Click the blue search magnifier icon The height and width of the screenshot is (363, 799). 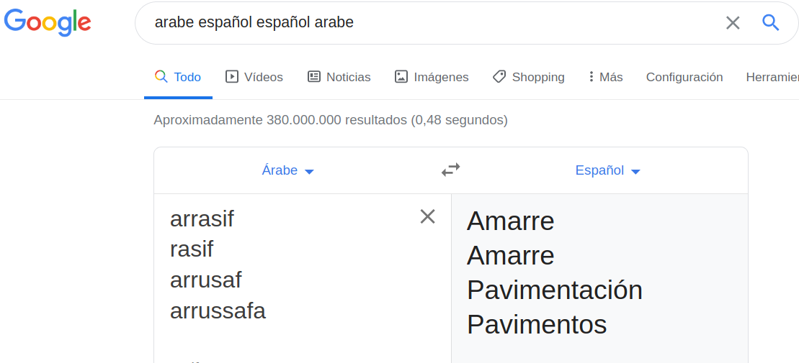(x=770, y=23)
